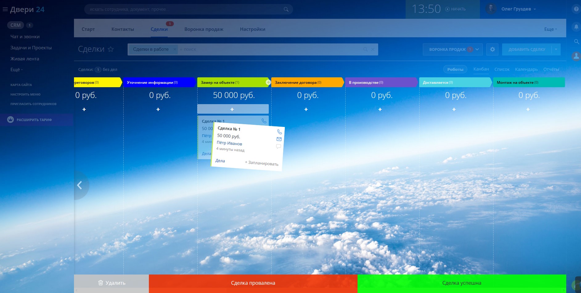Click the chat bubble icon on the dragged Сделка № 1 card
This screenshot has height=293, width=581.
(x=278, y=146)
